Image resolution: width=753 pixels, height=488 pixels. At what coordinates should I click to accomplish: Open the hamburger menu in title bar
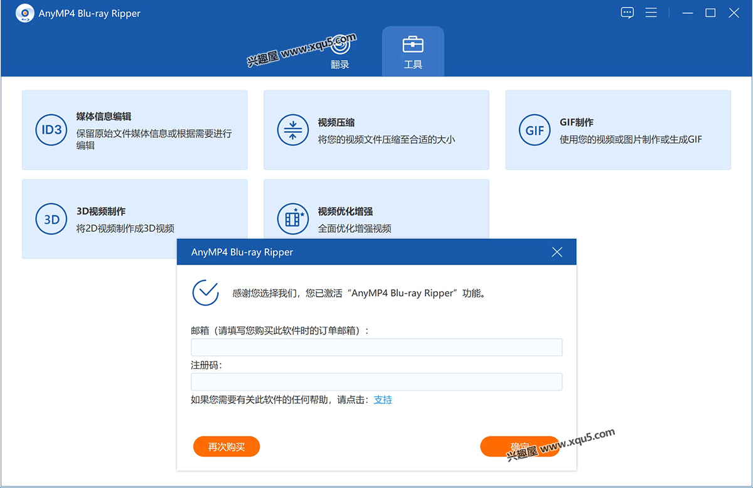651,13
